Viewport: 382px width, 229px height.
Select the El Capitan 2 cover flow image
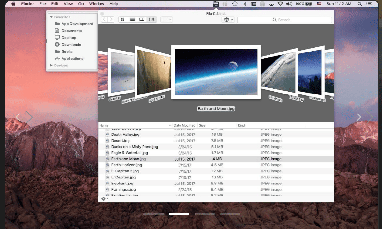point(311,72)
